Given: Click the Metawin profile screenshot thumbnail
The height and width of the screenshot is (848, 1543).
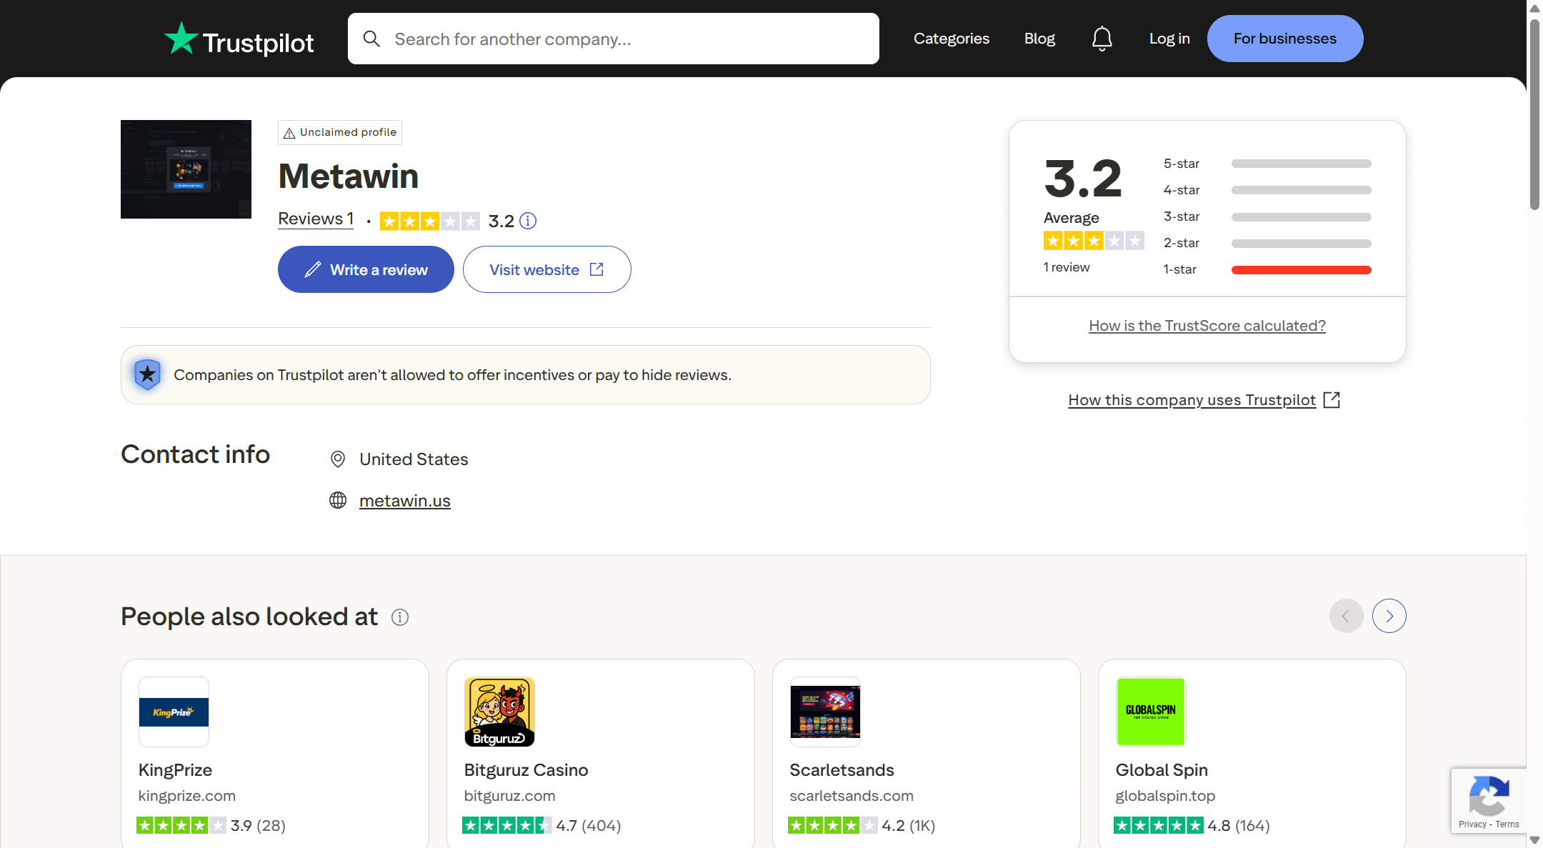Looking at the screenshot, I should click(x=186, y=169).
